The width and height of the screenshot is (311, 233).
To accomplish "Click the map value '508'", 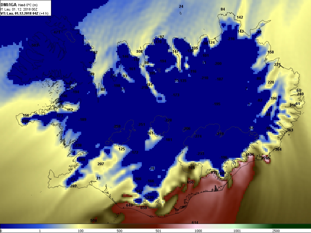I will pyautogui.click(x=93, y=221).
